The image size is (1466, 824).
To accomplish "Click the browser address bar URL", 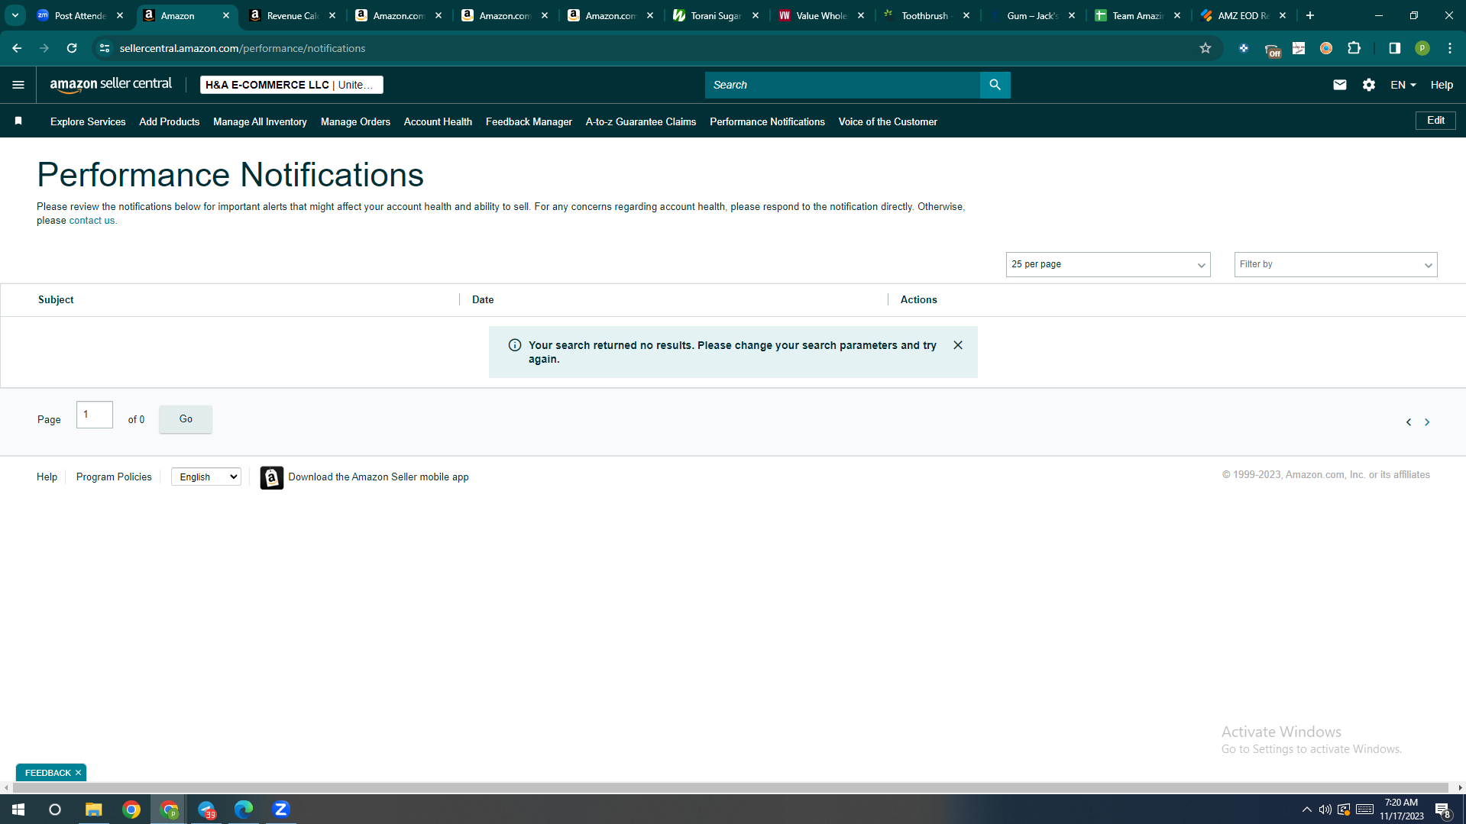I will [242, 48].
